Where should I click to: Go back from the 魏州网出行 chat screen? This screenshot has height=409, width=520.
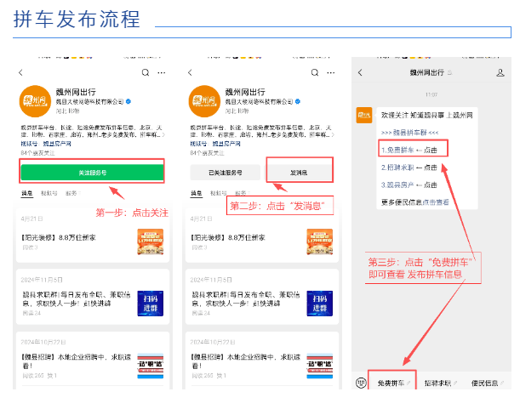tap(360, 73)
